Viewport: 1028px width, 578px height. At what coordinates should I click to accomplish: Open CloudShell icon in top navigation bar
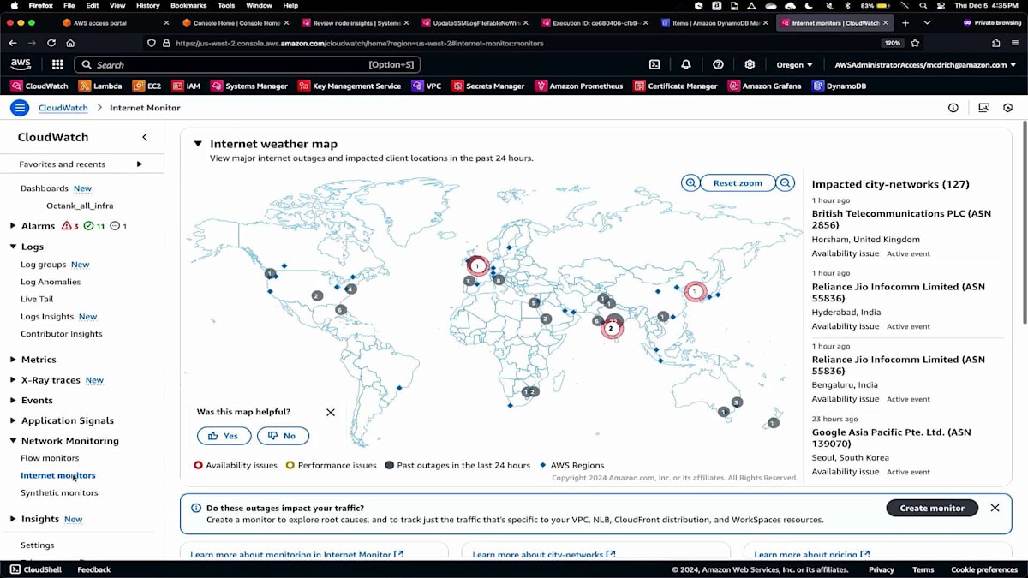point(654,64)
